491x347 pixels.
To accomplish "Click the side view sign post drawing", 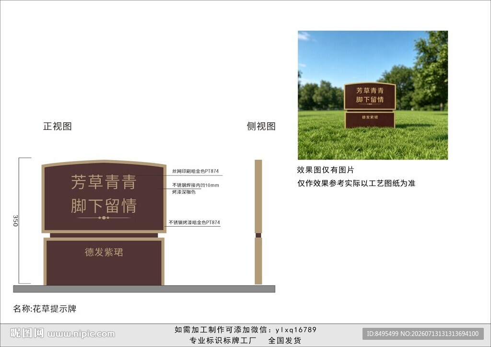I will click(258, 222).
